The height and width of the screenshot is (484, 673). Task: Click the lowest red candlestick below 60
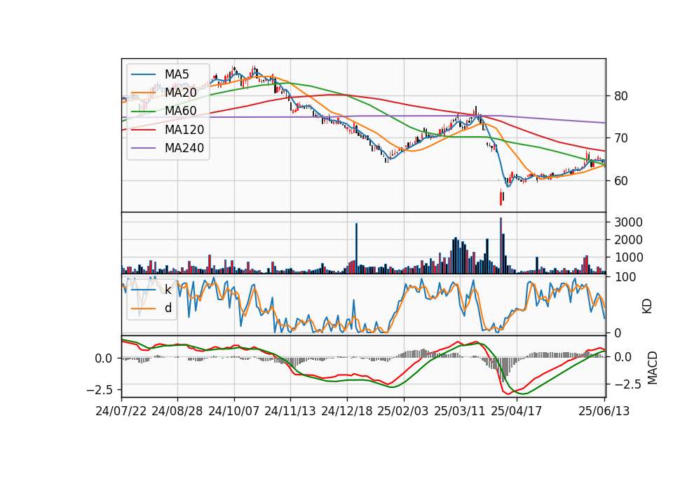tap(501, 198)
